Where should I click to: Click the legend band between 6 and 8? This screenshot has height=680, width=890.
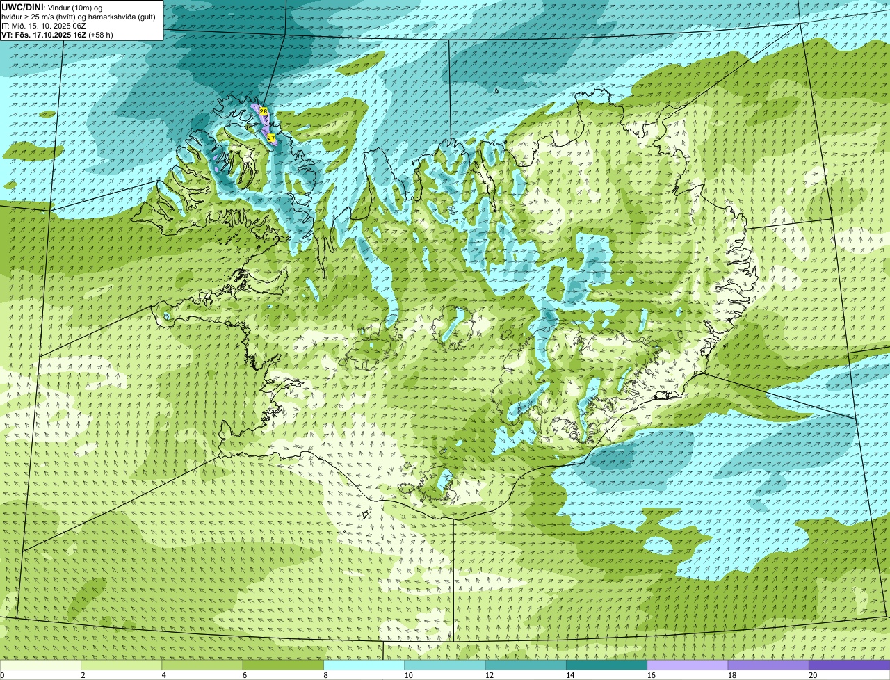284,665
